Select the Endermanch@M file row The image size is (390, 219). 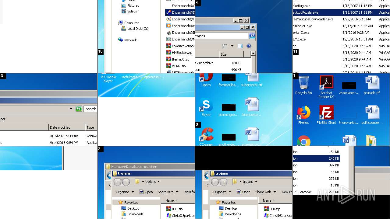180,39
